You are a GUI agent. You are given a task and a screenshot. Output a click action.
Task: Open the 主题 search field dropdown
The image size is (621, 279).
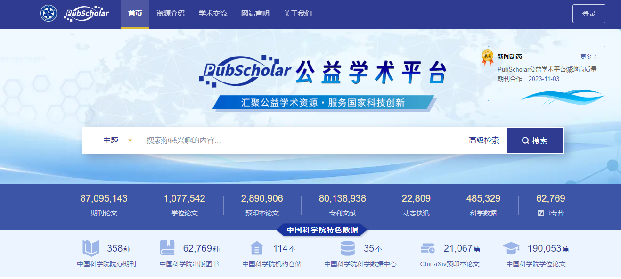pos(118,140)
